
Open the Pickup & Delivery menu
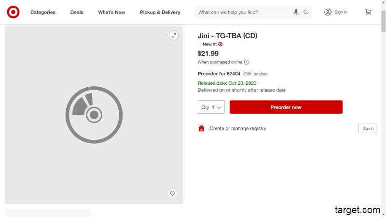coord(160,12)
